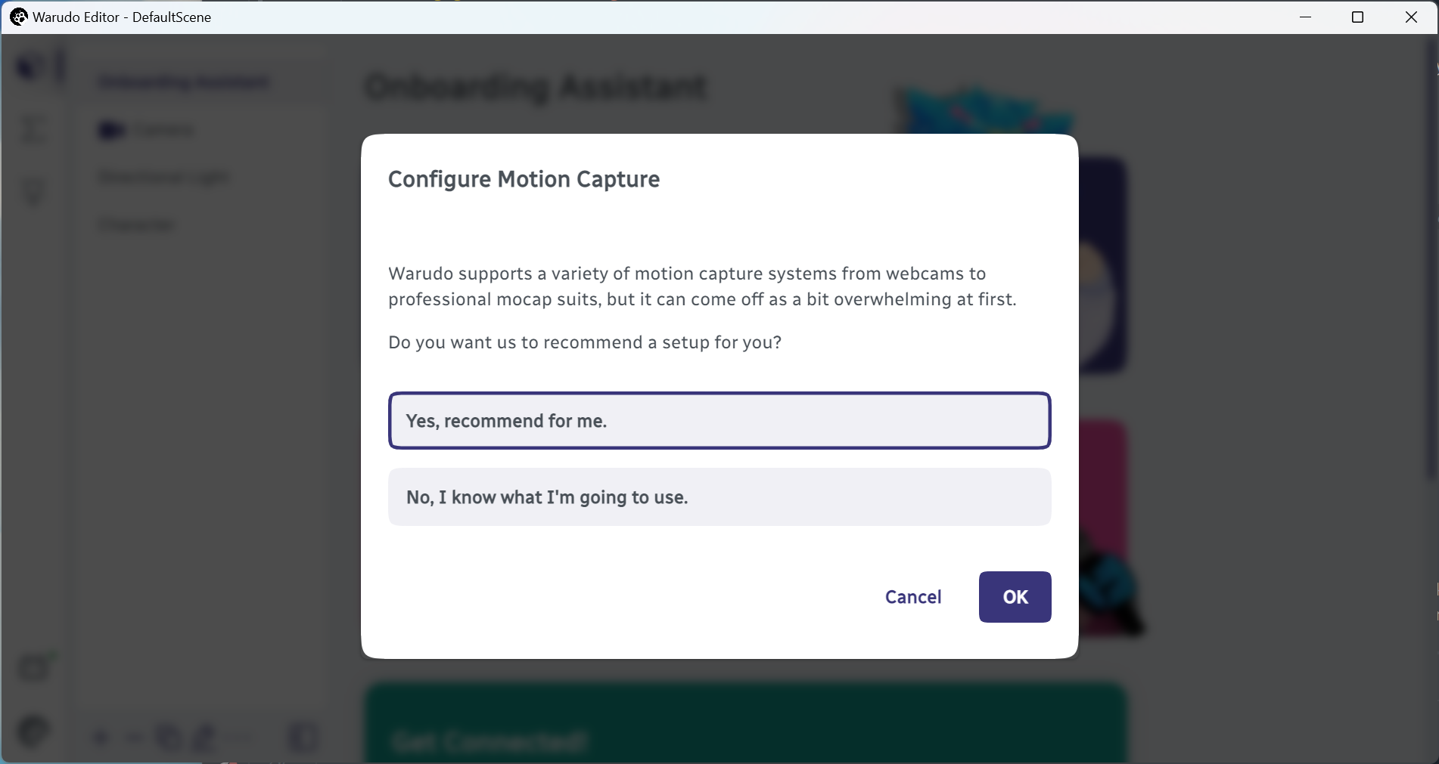Select the Directional Light asset
Screen dimensions: 1439x764
coord(163,177)
